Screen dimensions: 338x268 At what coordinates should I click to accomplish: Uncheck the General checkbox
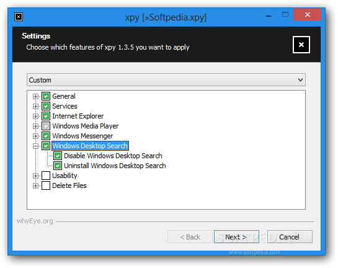46,96
